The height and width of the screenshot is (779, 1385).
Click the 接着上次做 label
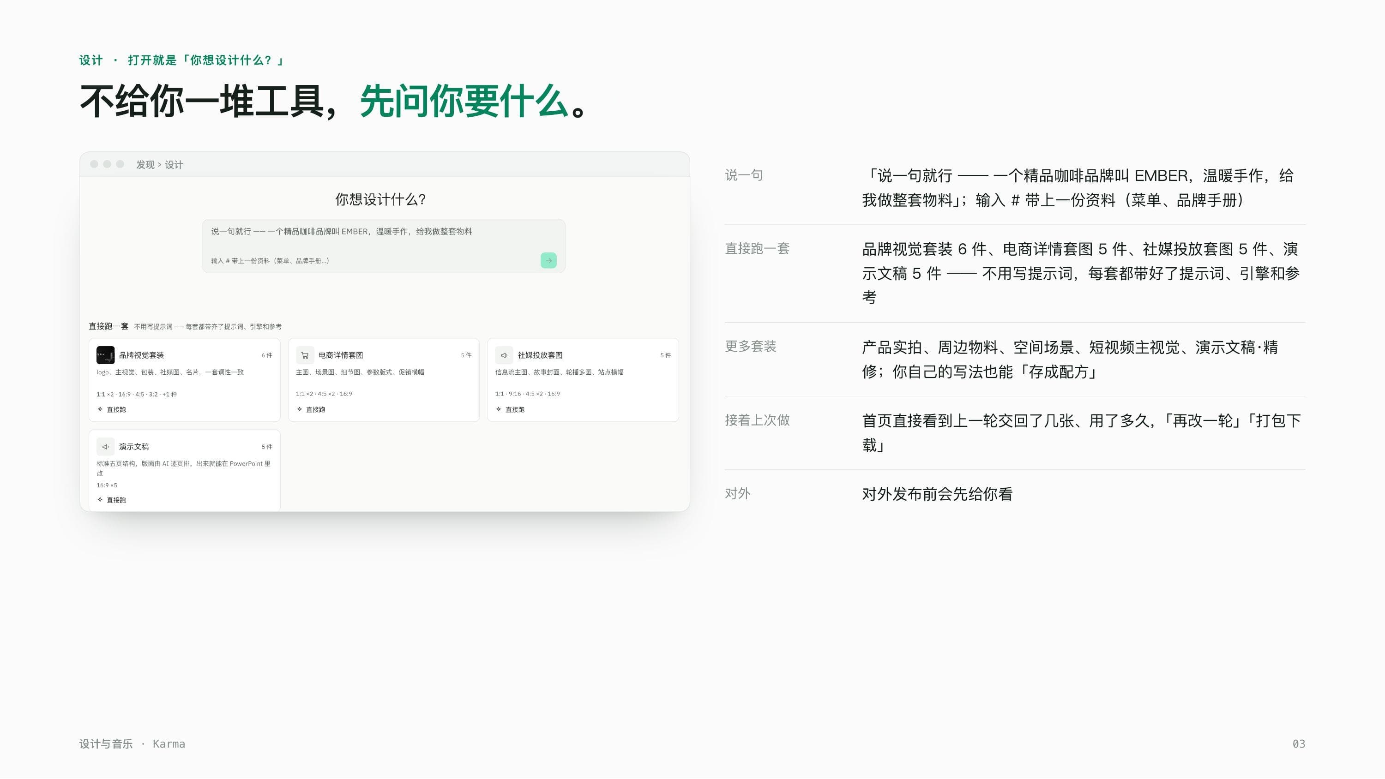click(x=757, y=420)
